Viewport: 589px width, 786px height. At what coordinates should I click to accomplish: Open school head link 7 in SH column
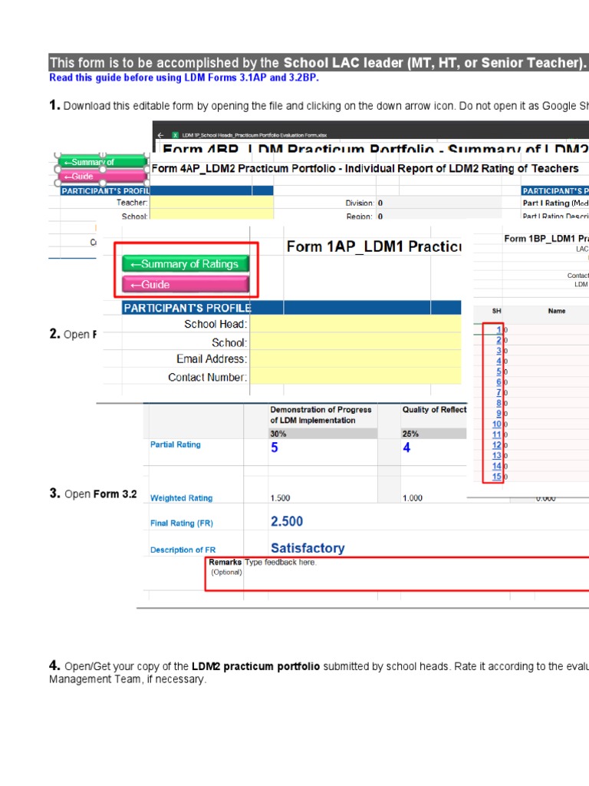pos(499,392)
